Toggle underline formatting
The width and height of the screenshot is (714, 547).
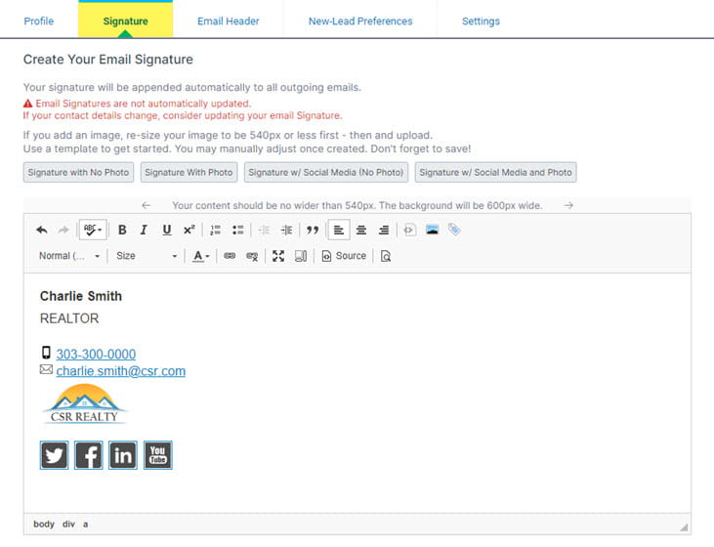tap(166, 231)
